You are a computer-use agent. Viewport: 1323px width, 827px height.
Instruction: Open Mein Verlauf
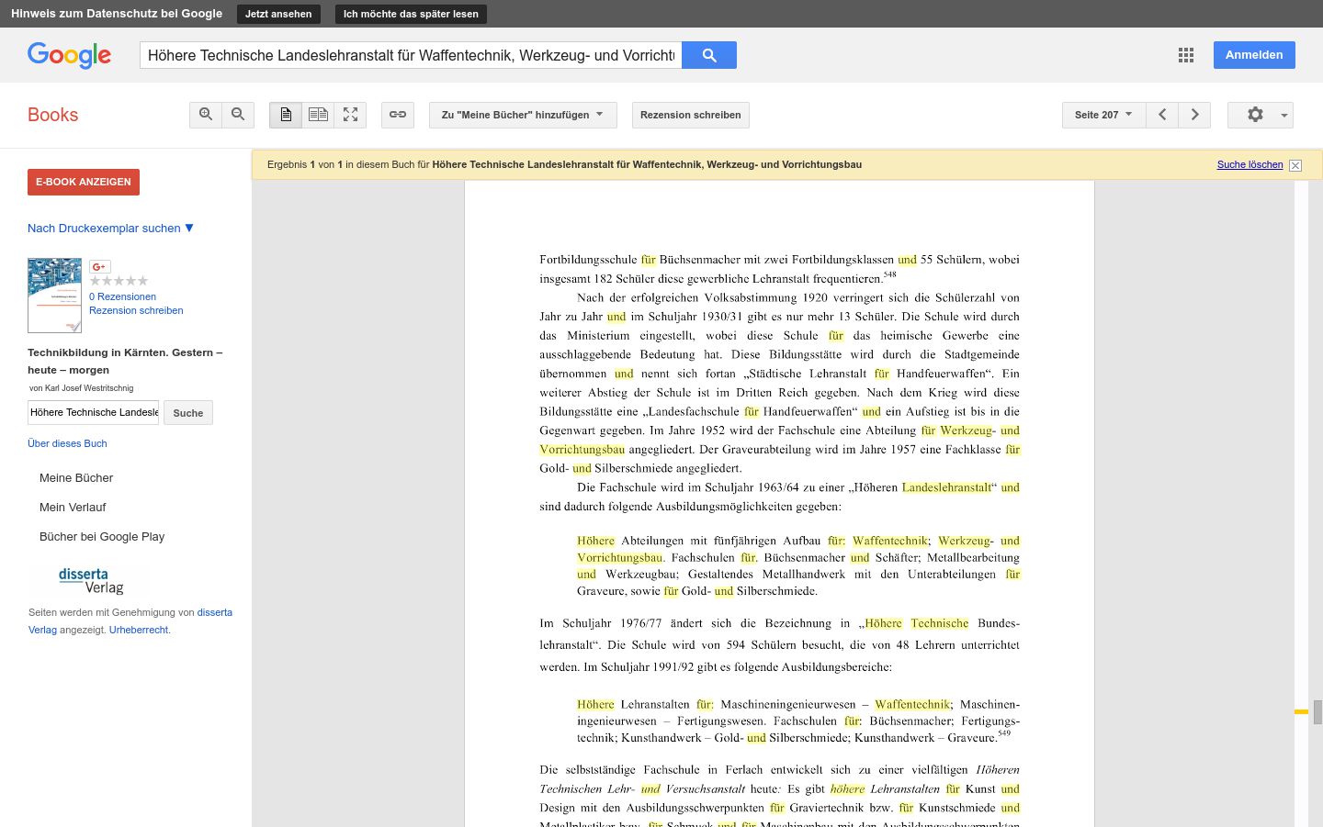pyautogui.click(x=73, y=507)
